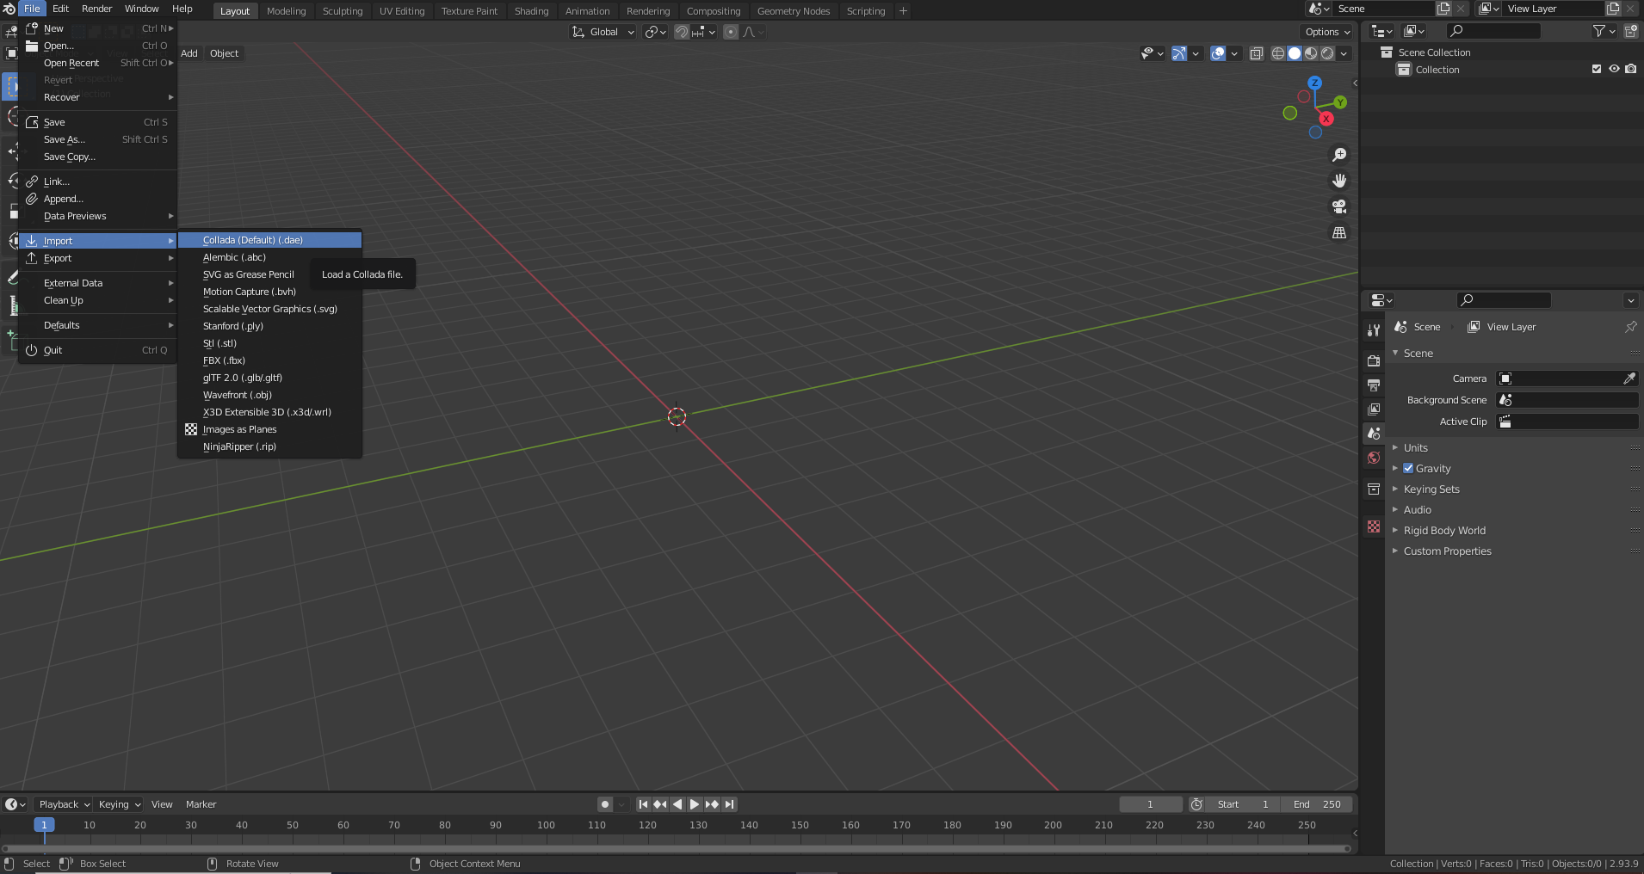
Task: Expand the Audio panel
Action: [1417, 509]
